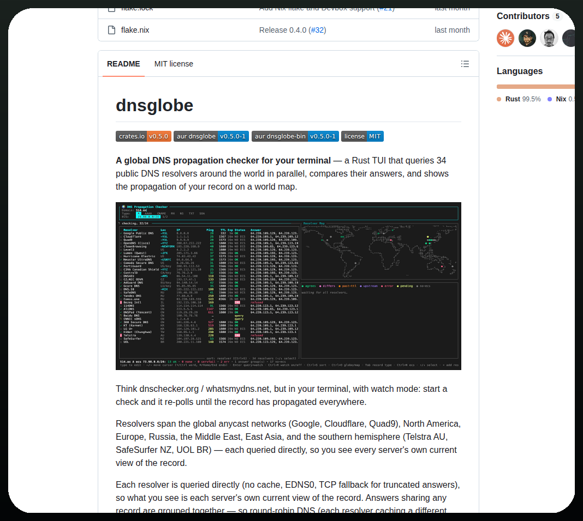Viewport: 583px width, 521px height.
Task: Open the dnsglobe terminal screenshot image
Action: (x=288, y=286)
